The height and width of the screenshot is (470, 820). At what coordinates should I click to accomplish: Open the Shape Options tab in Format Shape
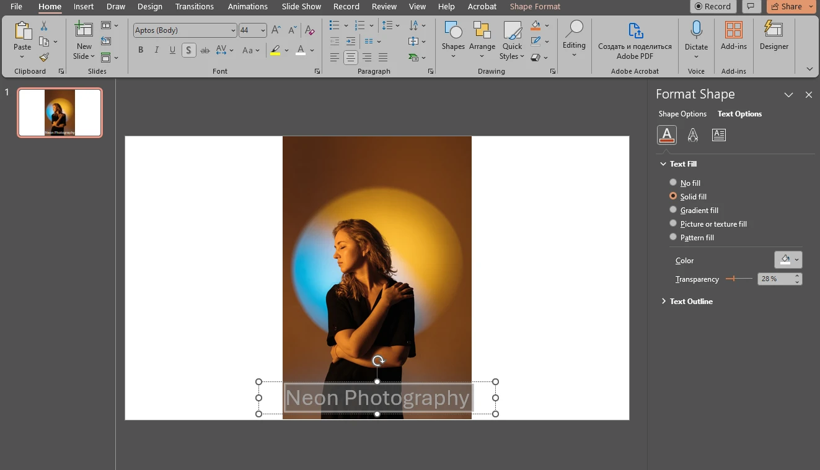682,113
